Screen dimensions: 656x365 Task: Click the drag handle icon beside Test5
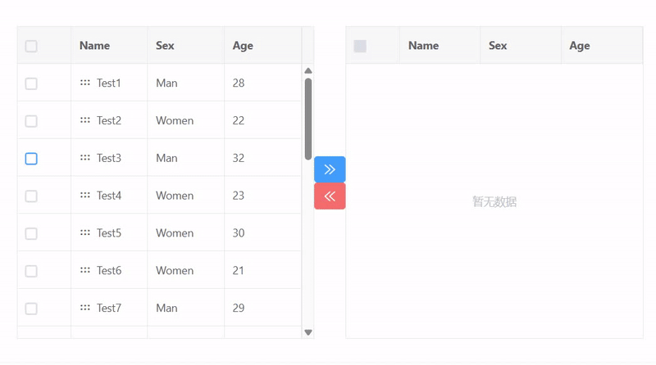(x=85, y=233)
